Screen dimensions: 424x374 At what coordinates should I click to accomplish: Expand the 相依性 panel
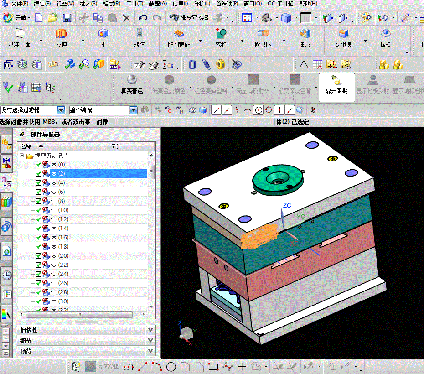pyautogui.click(x=150, y=330)
